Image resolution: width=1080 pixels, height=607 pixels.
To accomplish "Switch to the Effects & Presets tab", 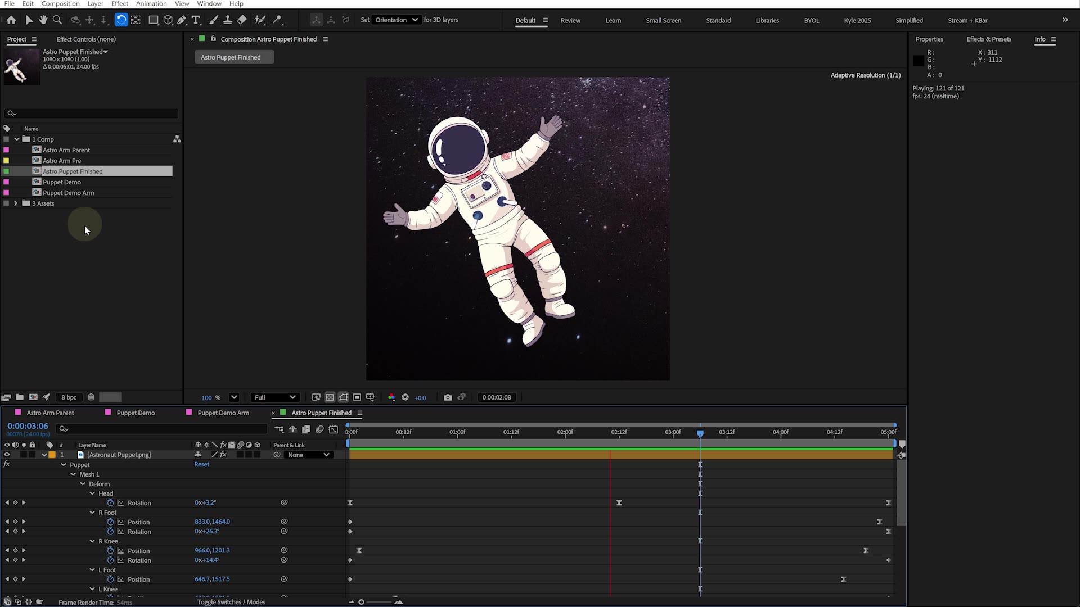I will pyautogui.click(x=989, y=39).
